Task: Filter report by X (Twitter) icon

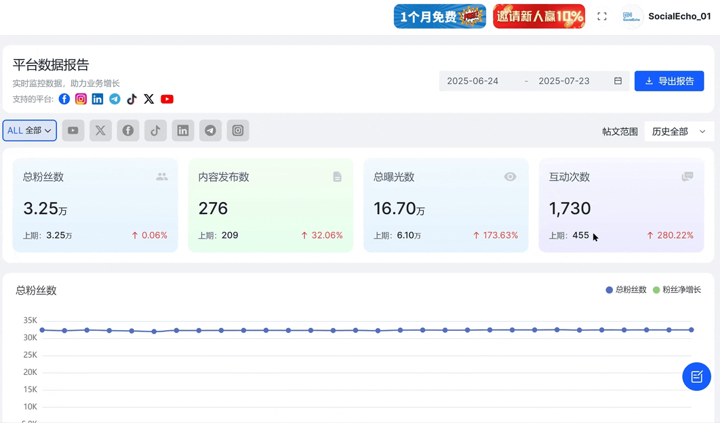Action: click(100, 131)
